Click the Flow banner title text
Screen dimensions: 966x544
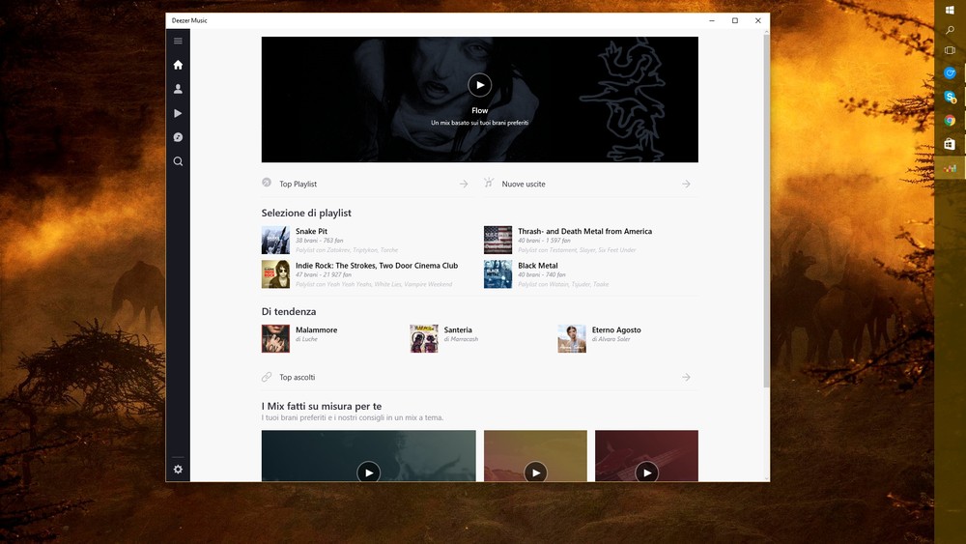(479, 111)
